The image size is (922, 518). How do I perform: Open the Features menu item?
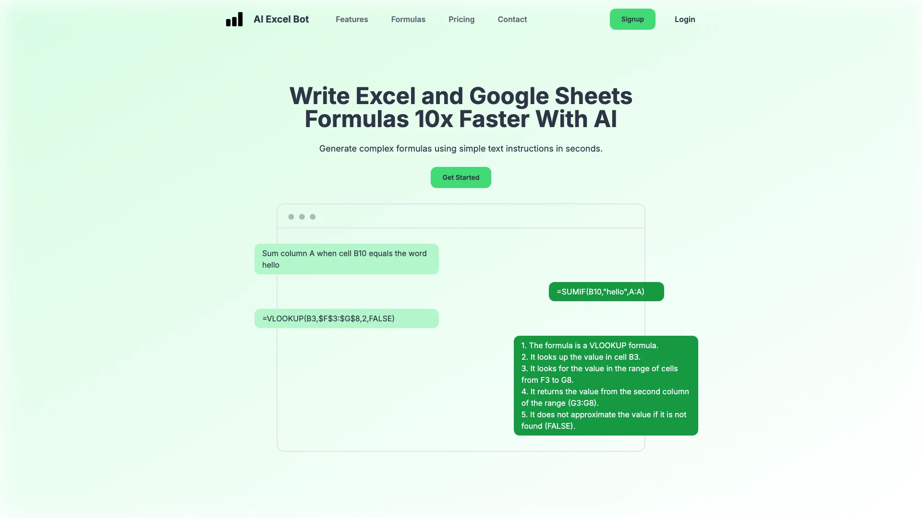pyautogui.click(x=352, y=19)
